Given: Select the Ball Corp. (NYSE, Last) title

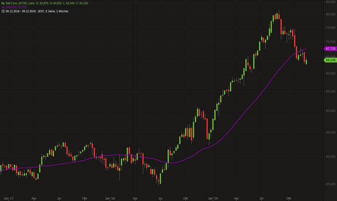Looking at the screenshot, I should click(20, 3).
